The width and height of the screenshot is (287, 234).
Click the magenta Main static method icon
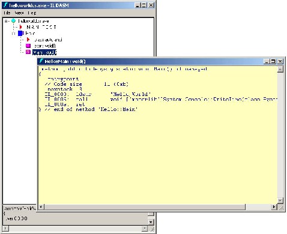pos(28,52)
